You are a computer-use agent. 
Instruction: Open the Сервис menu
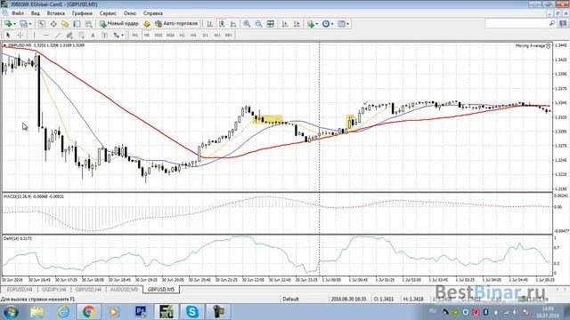pyautogui.click(x=108, y=13)
